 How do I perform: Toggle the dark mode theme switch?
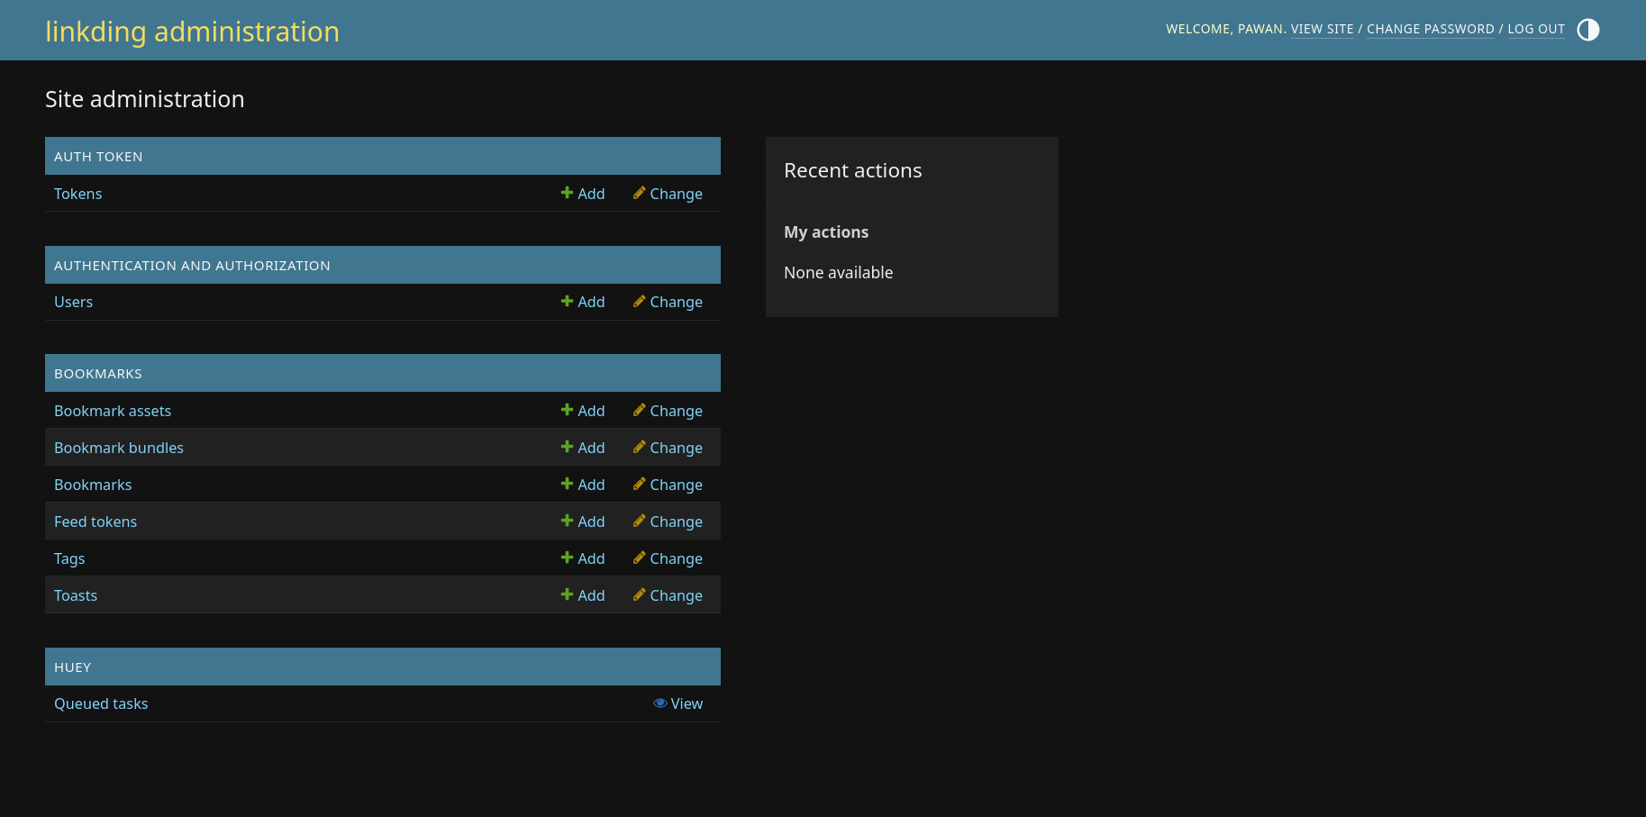coord(1587,30)
